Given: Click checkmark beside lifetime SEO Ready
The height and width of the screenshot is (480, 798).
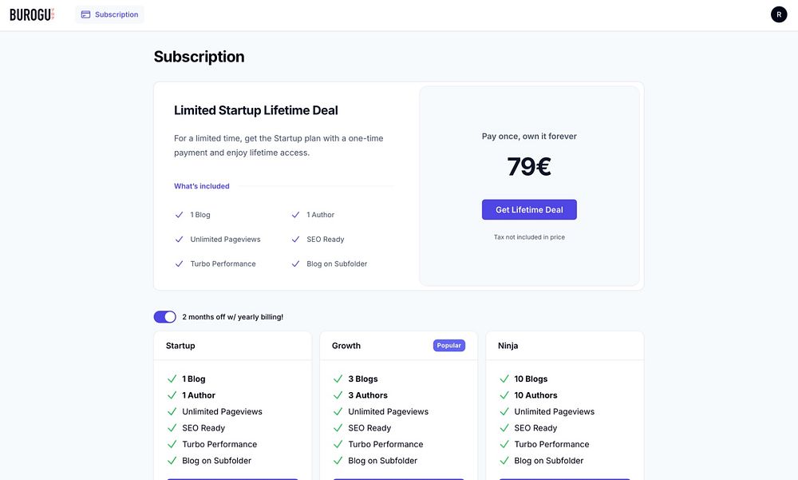Looking at the screenshot, I should [x=295, y=240].
